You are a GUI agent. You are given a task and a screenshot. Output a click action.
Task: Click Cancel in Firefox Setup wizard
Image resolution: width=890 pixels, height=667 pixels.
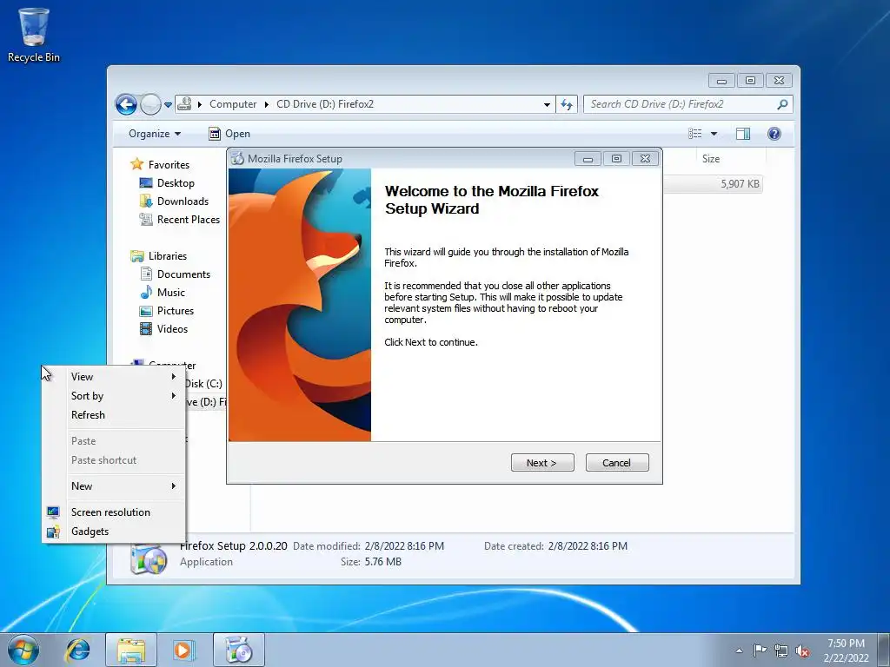pos(616,463)
